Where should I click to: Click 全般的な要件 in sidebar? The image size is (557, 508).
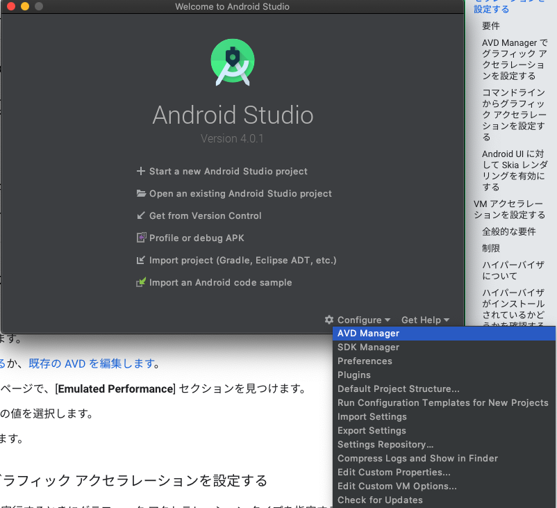[508, 232]
